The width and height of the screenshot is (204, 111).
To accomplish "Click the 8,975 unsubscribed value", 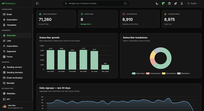I will click(x=169, y=19).
